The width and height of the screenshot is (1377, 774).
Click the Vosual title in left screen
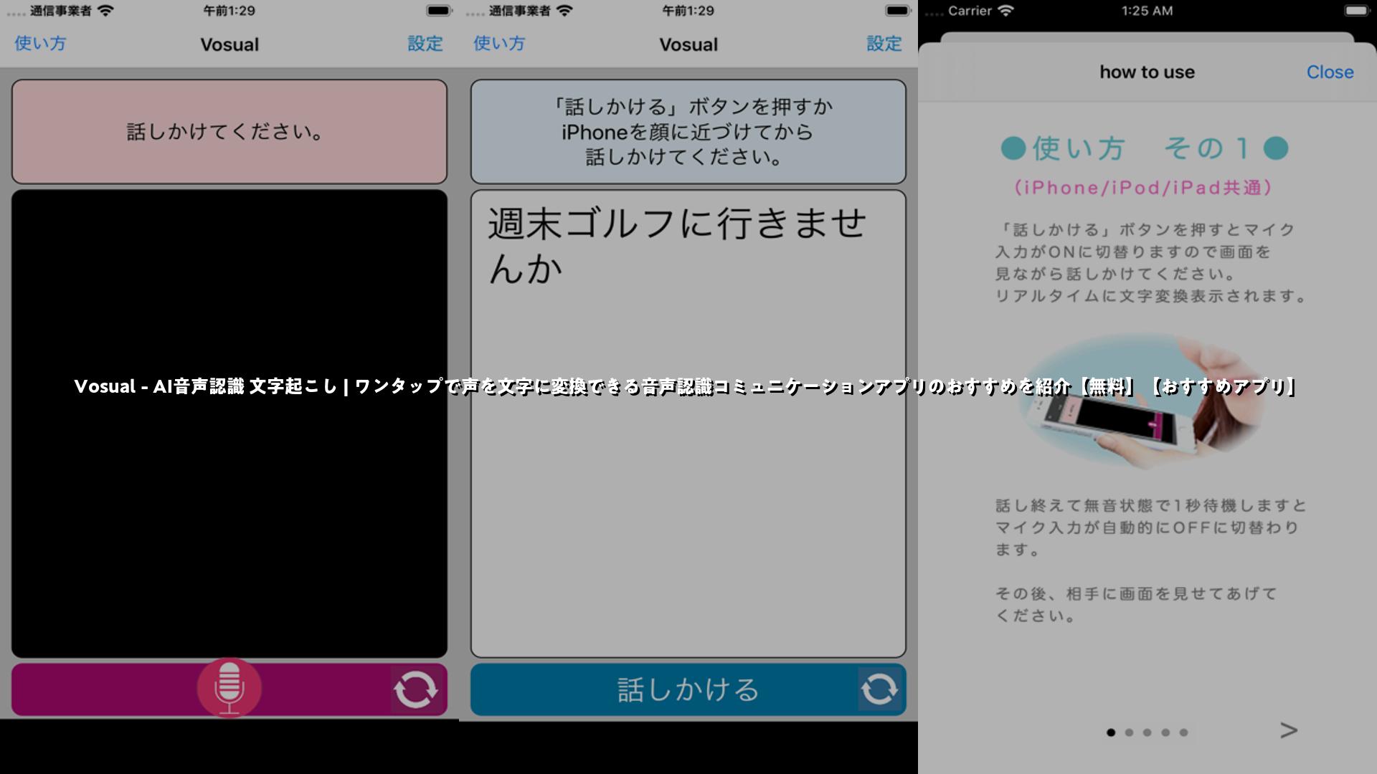pyautogui.click(x=229, y=44)
